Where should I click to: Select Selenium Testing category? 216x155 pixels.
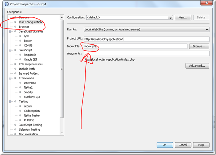pos(29,130)
